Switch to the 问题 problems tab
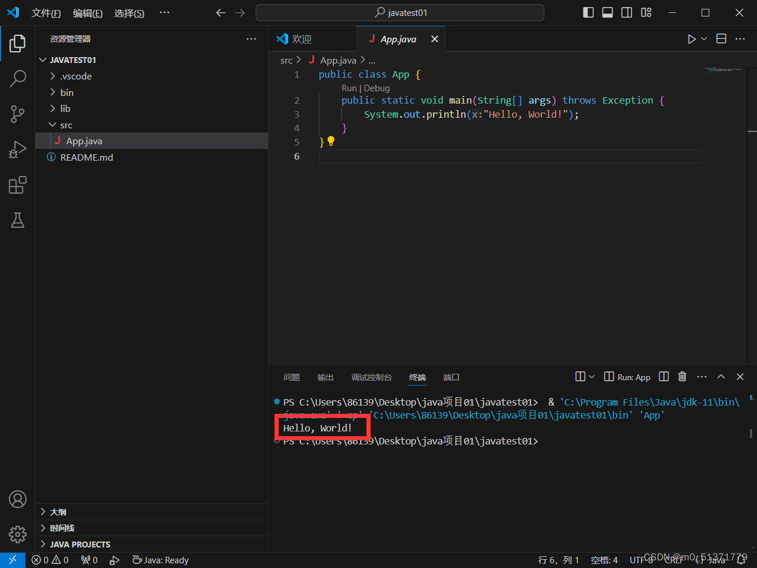The width and height of the screenshot is (757, 568). click(x=292, y=377)
